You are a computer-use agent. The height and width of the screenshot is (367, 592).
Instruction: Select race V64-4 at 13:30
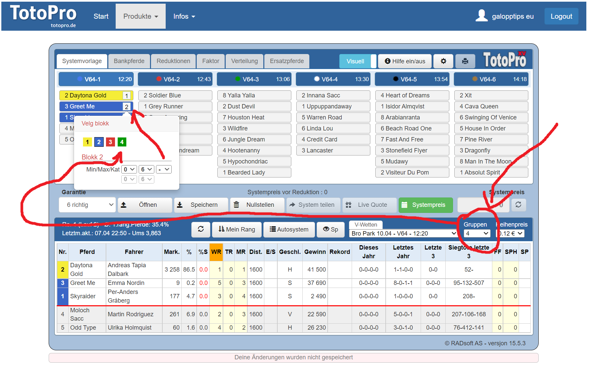pyautogui.click(x=333, y=79)
